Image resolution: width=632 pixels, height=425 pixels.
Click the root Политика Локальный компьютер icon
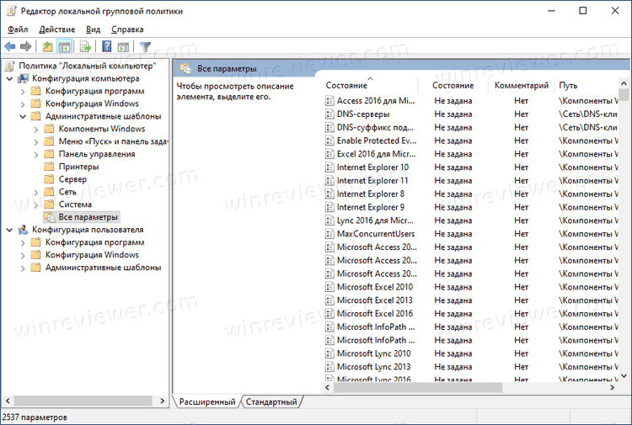tap(9, 66)
